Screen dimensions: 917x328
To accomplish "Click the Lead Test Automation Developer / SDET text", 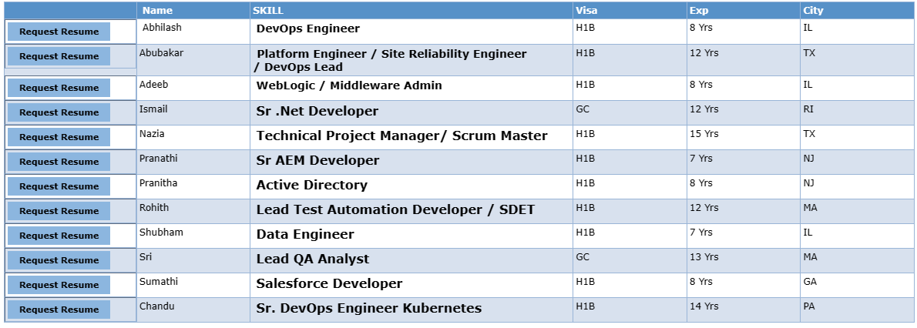I will click(x=395, y=209).
